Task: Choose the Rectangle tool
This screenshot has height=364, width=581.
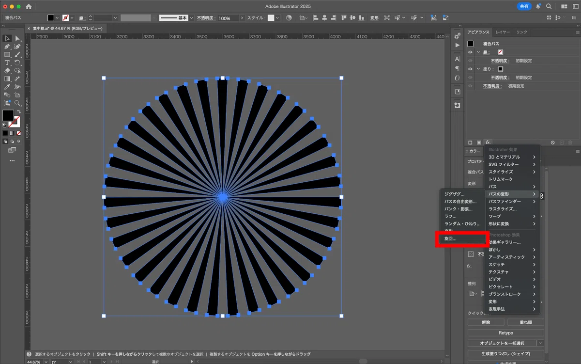Action: tap(7, 55)
